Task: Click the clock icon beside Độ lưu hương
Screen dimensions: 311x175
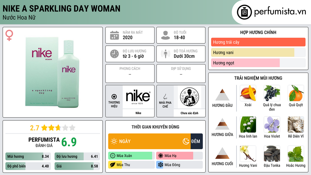Action: [114, 54]
